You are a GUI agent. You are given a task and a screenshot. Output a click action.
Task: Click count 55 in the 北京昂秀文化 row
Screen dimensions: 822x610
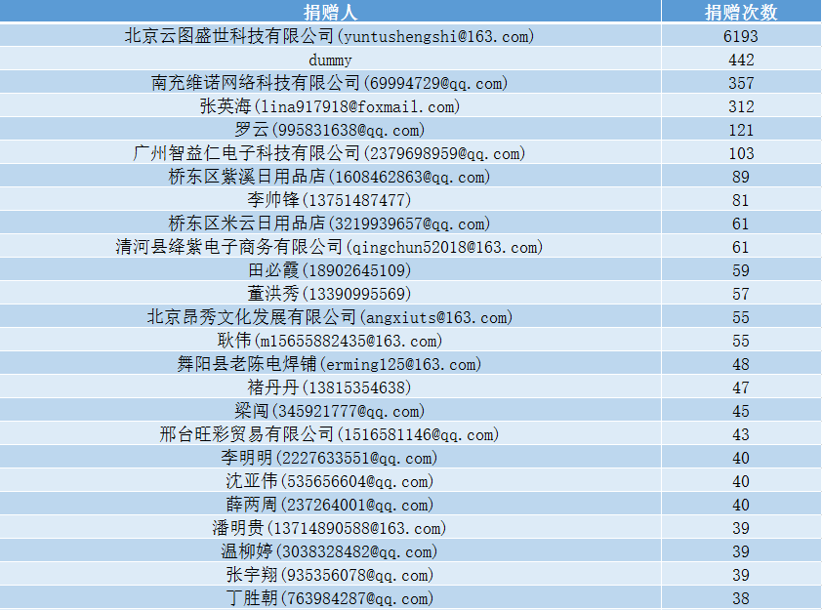point(741,317)
